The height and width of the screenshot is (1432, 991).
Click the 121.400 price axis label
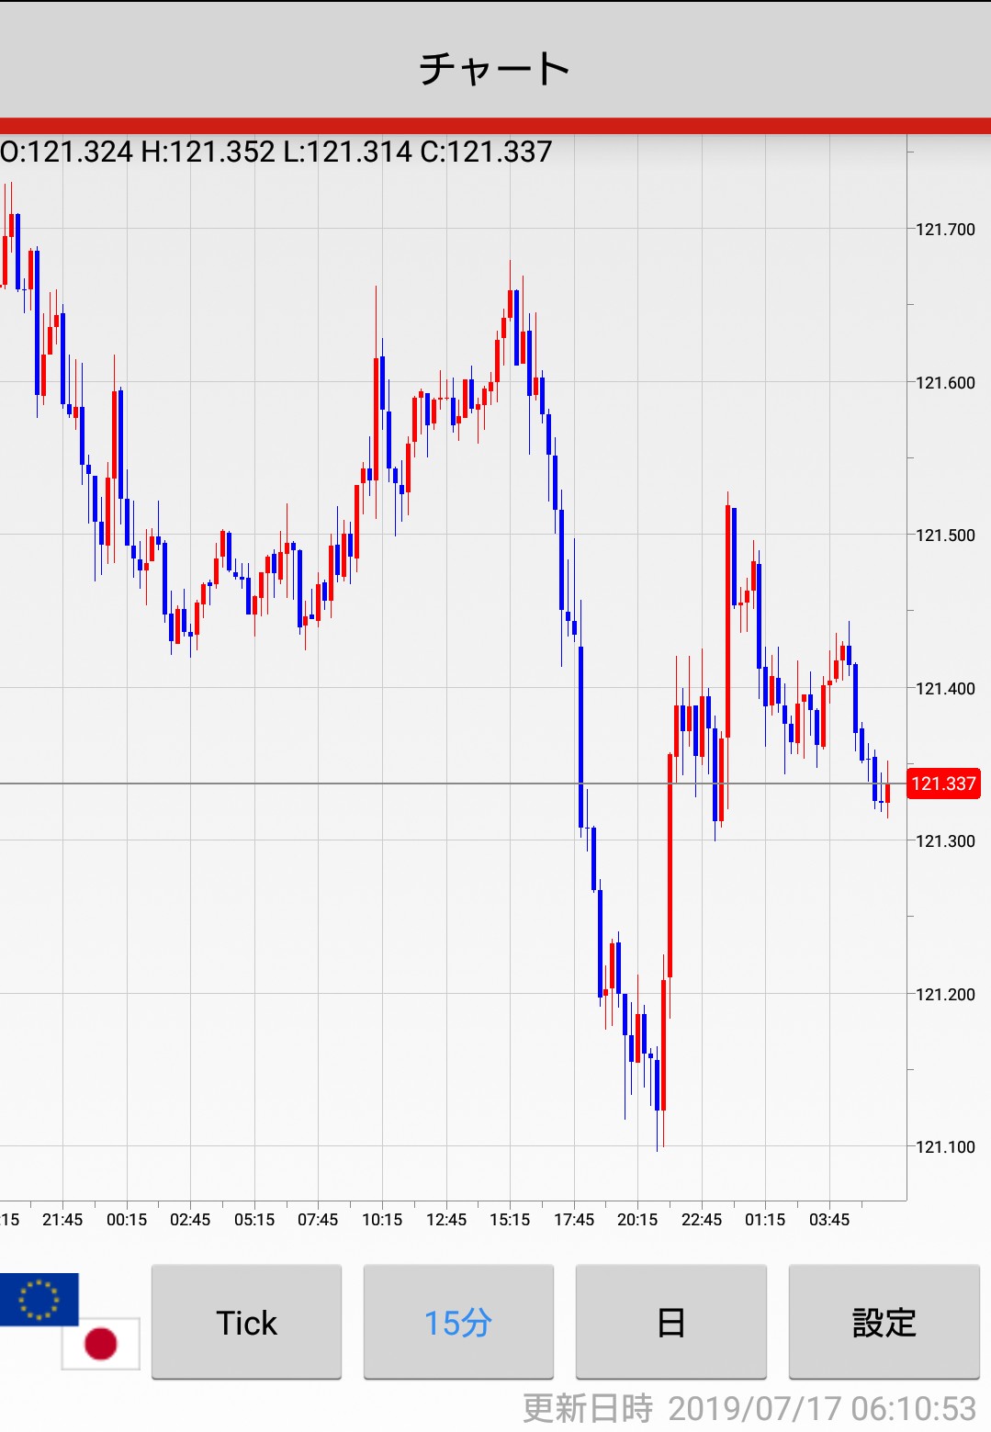coord(945,689)
